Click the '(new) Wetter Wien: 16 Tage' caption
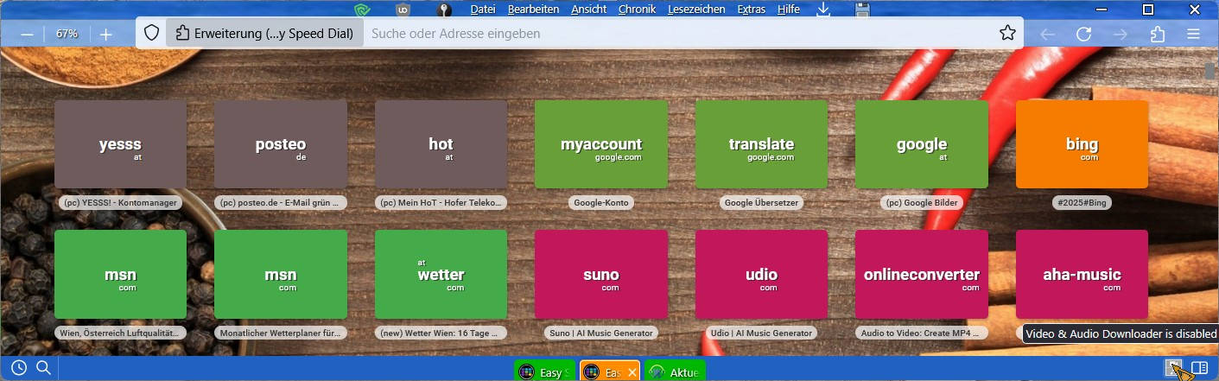Viewport: 1219px width, 381px height. tap(441, 333)
